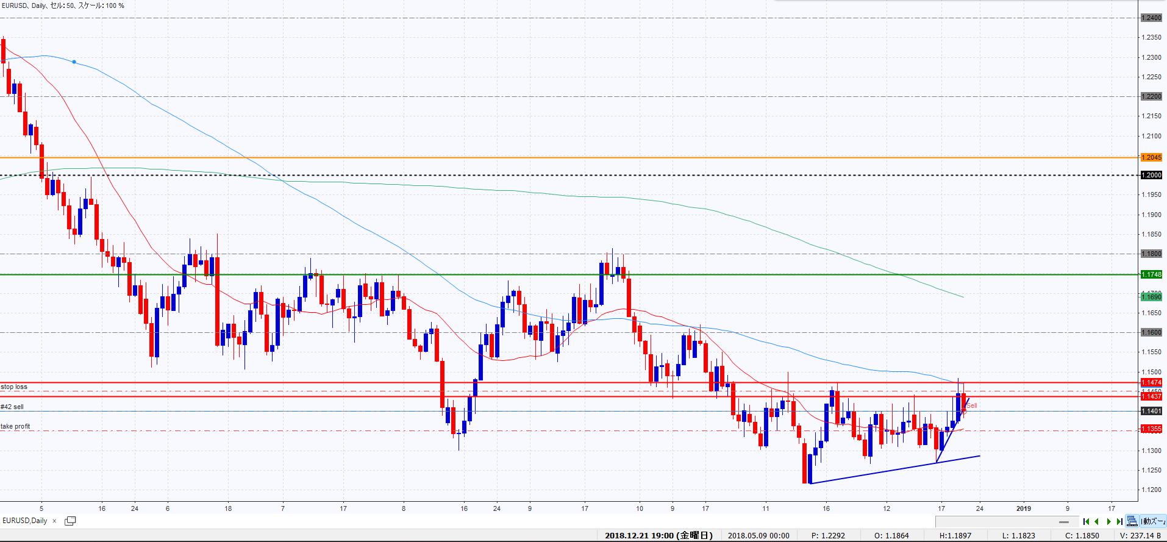Click the red Sell marker on the chart
The height and width of the screenshot is (542, 1167).
click(971, 405)
